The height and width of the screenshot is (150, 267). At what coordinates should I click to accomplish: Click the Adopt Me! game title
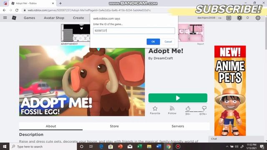166,51
